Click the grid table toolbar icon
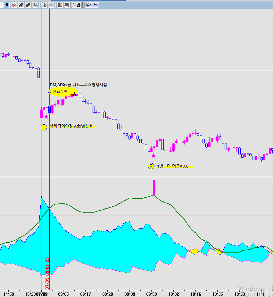This screenshot has width=273, height=297. [x=67, y=5]
